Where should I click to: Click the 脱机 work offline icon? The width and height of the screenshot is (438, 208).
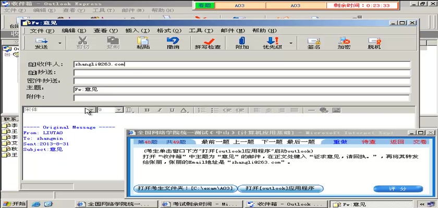point(374,43)
